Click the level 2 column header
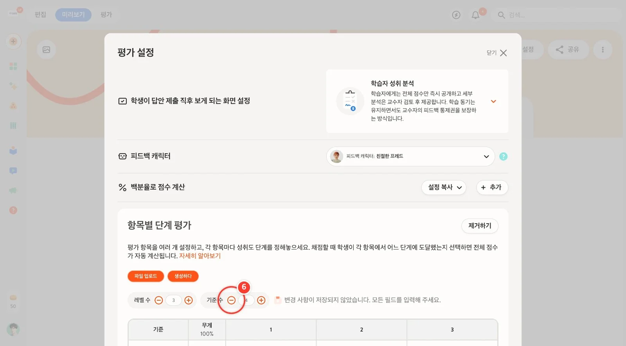This screenshot has height=346, width=626. (362, 330)
